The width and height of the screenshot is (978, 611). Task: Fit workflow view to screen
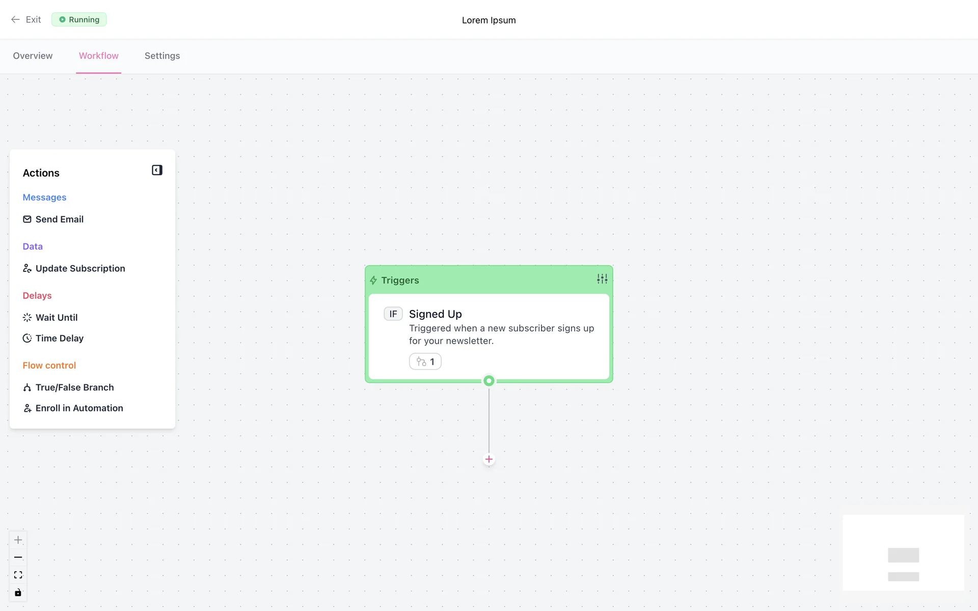18,575
